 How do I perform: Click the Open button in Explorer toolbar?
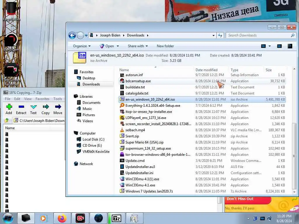pyautogui.click(x=107, y=46)
